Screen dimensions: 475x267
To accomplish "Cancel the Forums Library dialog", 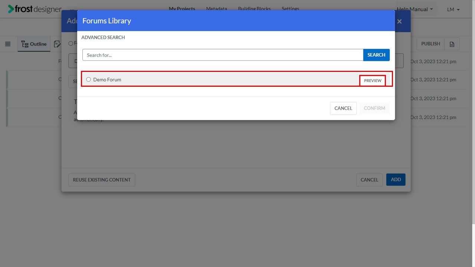I will pyautogui.click(x=343, y=108).
